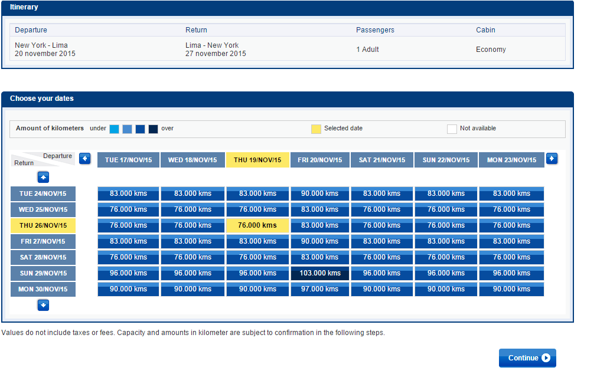The width and height of the screenshot is (597, 374).
Task: Pick THU 19 departure, FRI 27 return fare
Action: [x=257, y=242]
